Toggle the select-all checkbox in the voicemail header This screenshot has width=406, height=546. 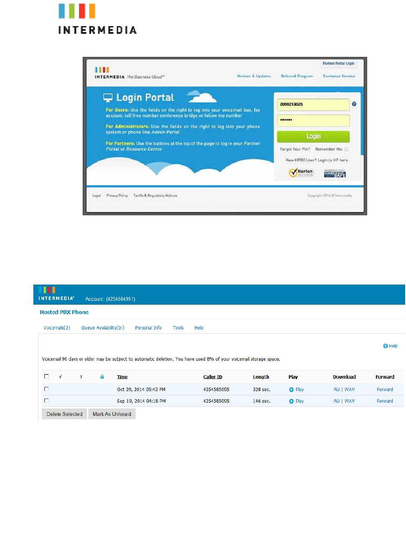pyautogui.click(x=46, y=377)
